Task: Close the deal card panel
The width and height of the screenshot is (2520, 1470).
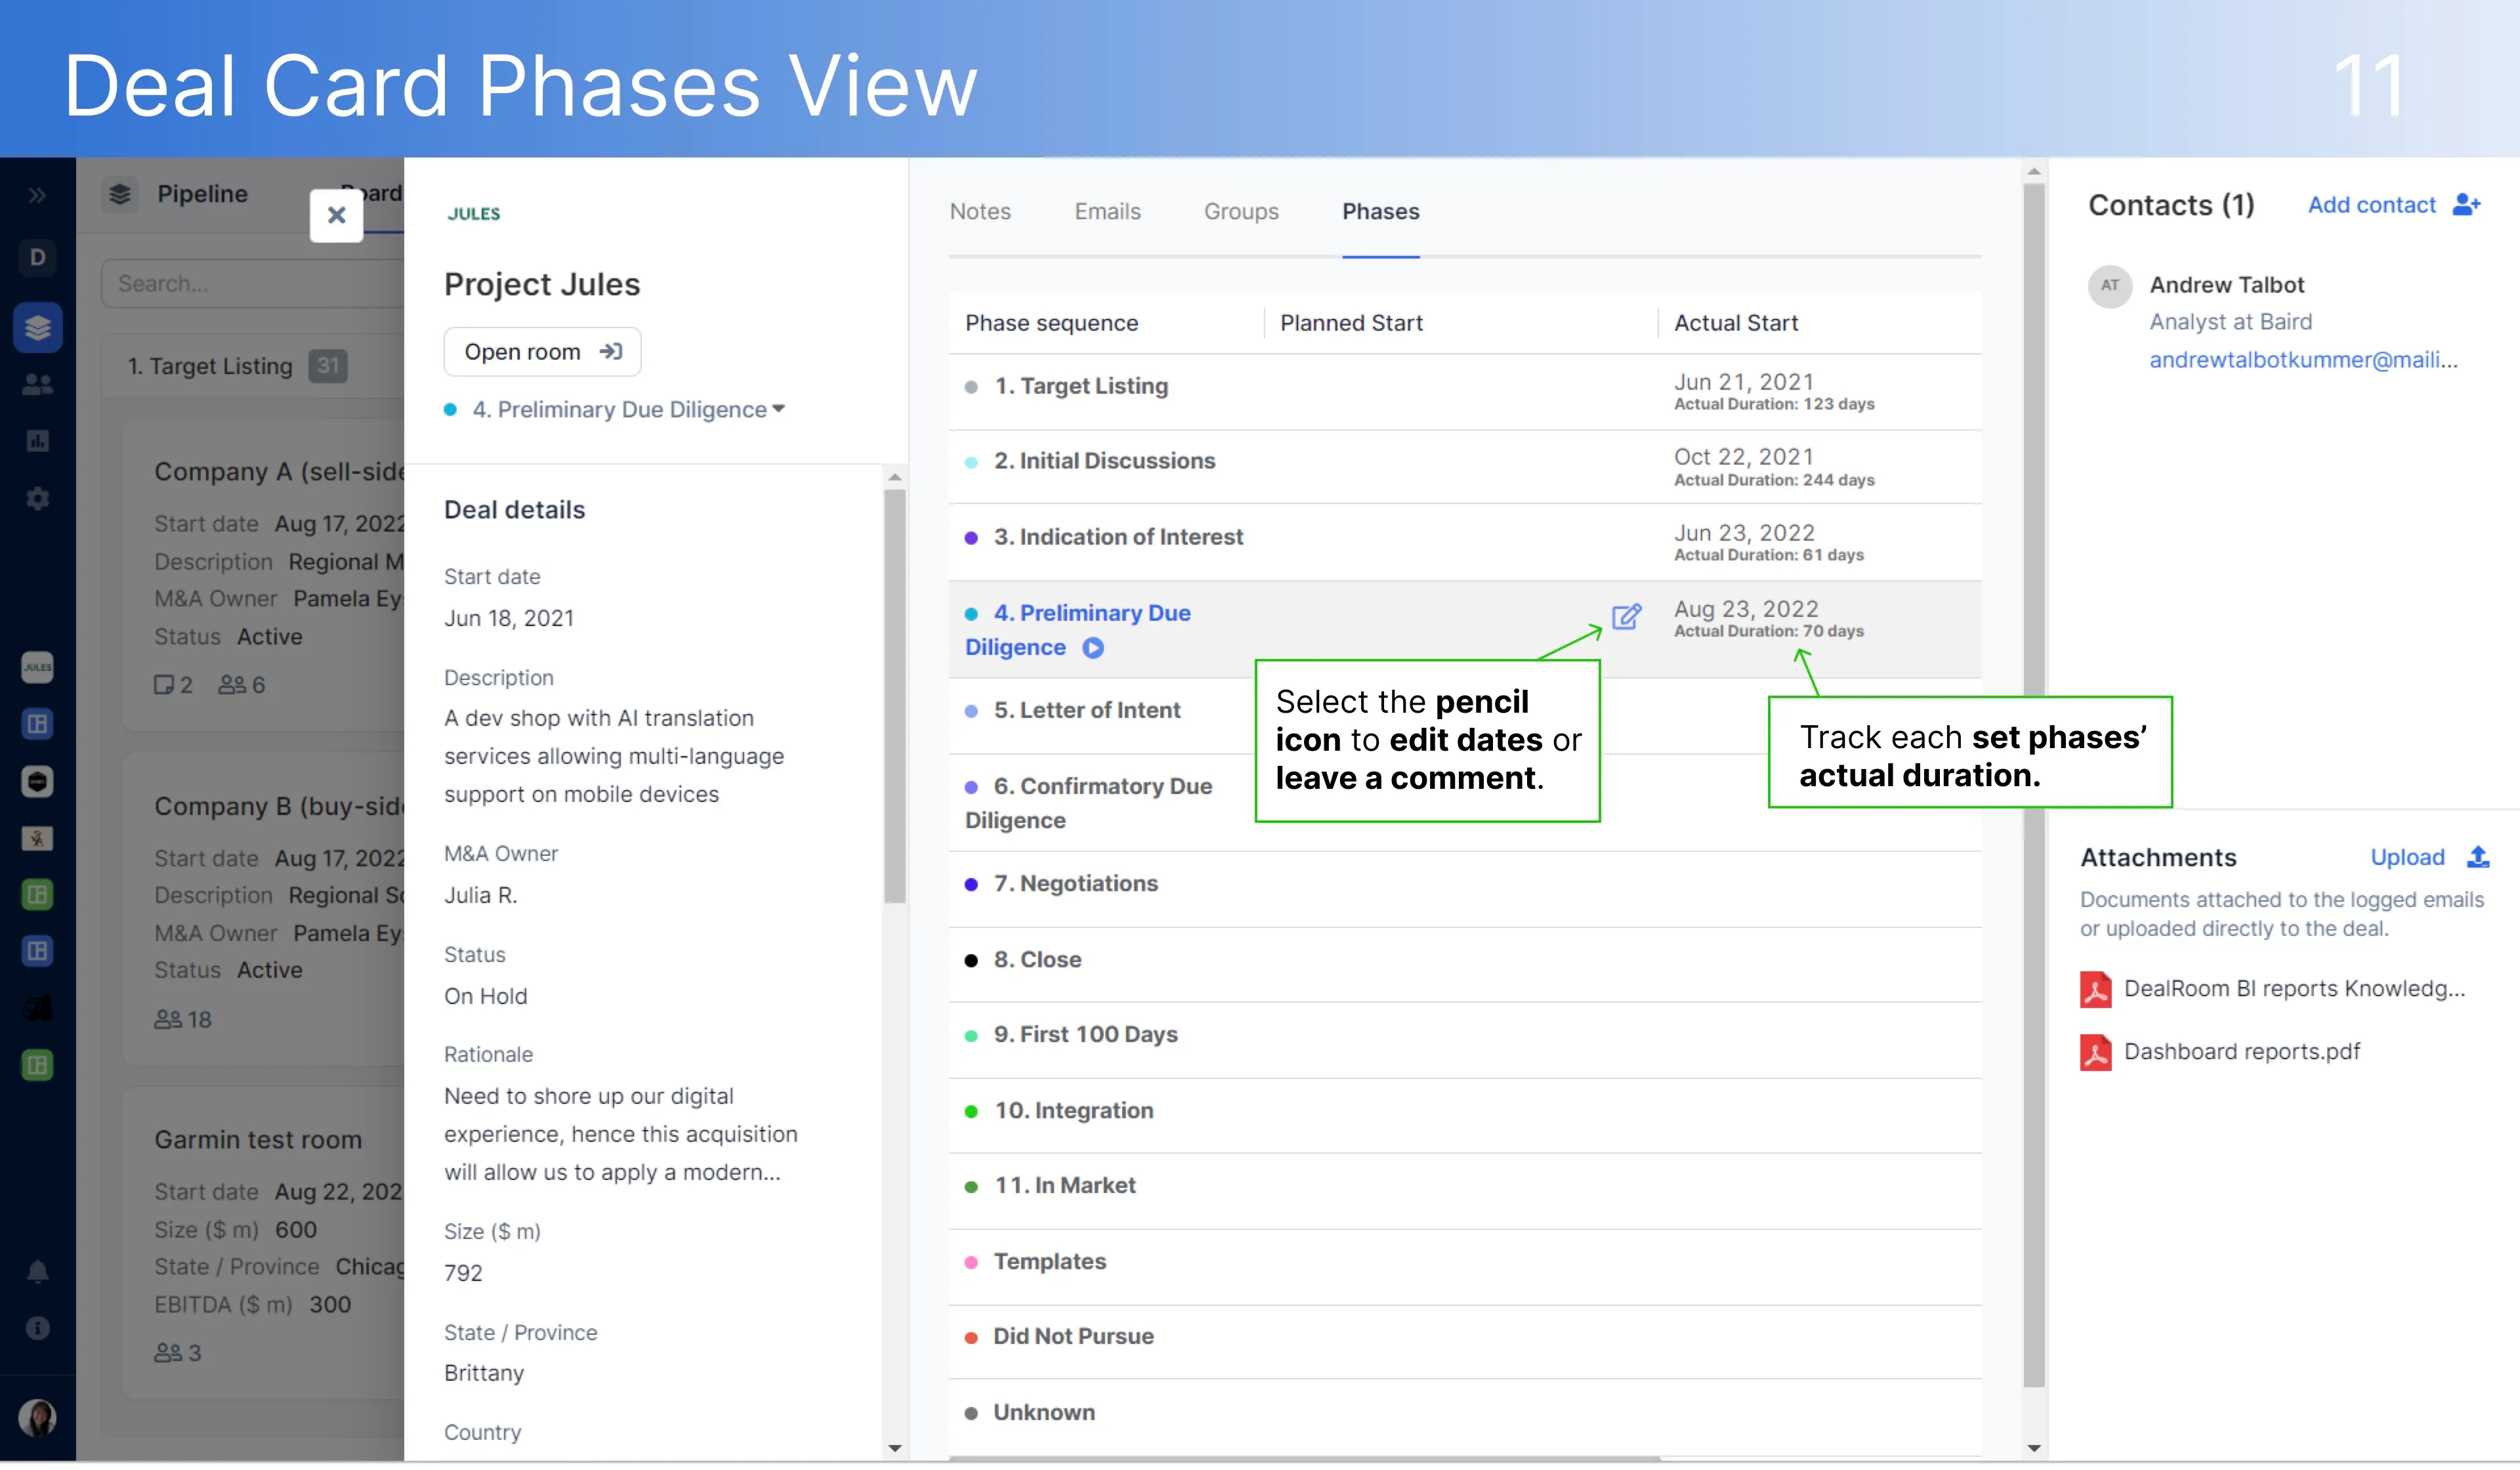Action: 336,215
